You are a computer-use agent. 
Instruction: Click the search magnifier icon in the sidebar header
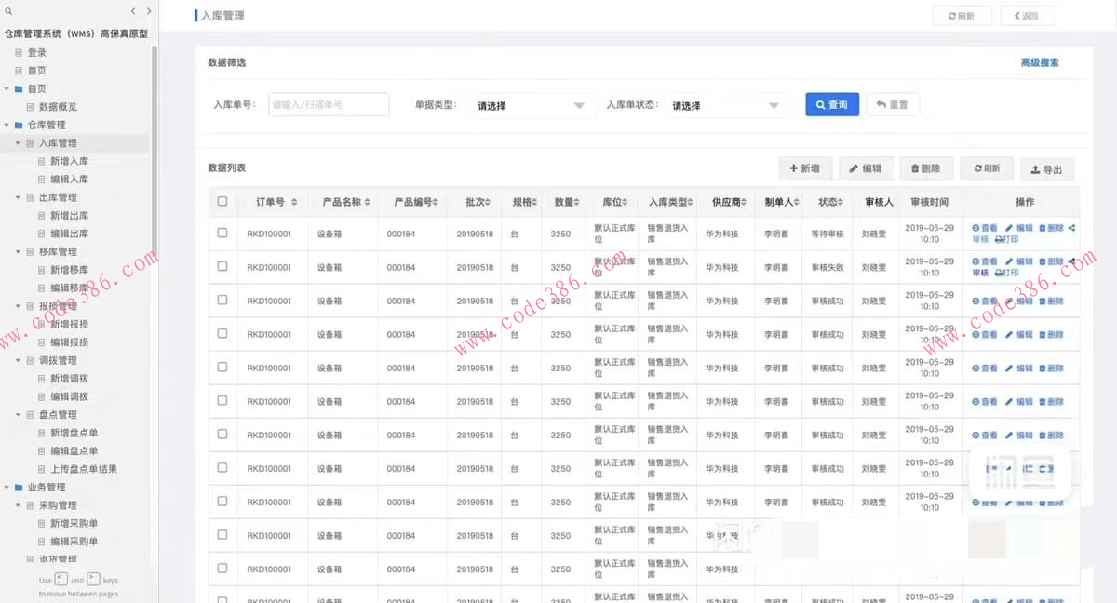point(9,12)
